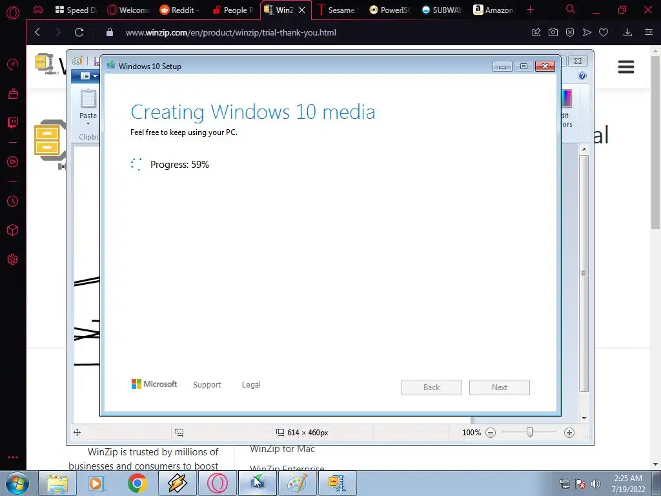
Task: Switch to the Reddit tab
Action: pyautogui.click(x=181, y=10)
